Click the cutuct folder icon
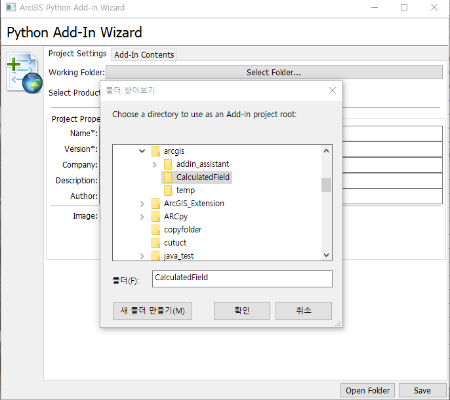 155,242
